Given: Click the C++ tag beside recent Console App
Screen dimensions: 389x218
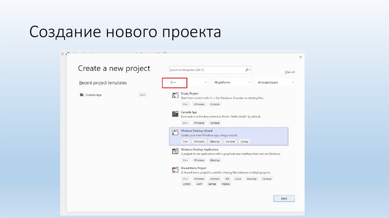Looking at the screenshot, I should click(143, 95).
